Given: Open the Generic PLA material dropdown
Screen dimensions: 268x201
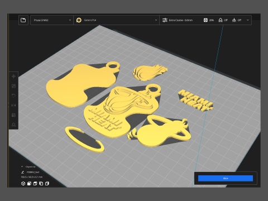Looking at the screenshot, I should click(117, 20).
